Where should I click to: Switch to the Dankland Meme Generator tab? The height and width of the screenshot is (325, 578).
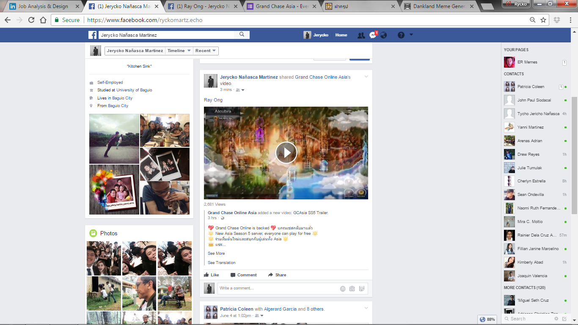point(439,6)
